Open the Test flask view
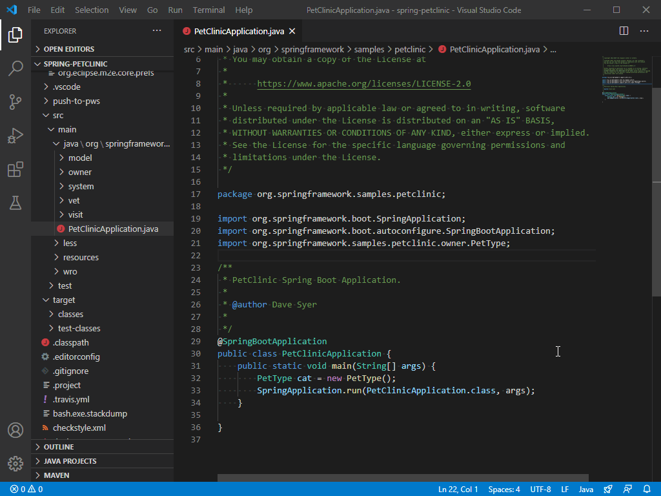The height and width of the screenshot is (496, 661). click(15, 203)
